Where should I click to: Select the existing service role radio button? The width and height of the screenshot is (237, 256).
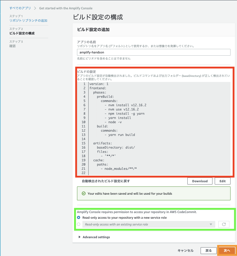tap(78, 224)
